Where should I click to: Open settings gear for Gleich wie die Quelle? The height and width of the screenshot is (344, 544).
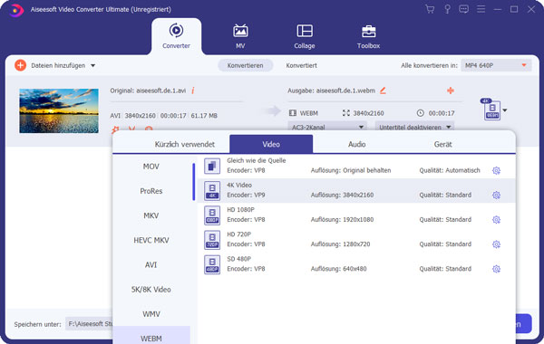coord(497,170)
